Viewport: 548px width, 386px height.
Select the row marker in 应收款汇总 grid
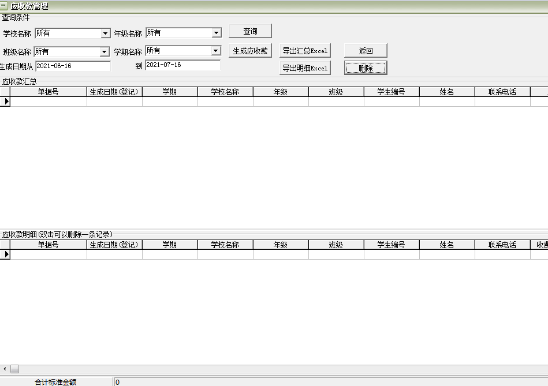click(5, 102)
